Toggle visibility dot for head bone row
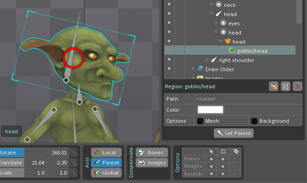 coord(169,13)
